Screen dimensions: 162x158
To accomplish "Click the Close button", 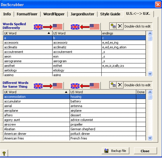I will point(145,151).
